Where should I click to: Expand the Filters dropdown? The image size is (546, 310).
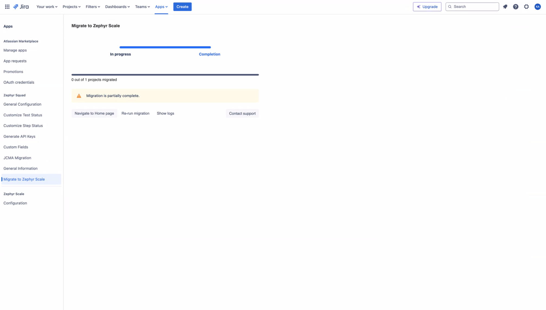click(93, 7)
